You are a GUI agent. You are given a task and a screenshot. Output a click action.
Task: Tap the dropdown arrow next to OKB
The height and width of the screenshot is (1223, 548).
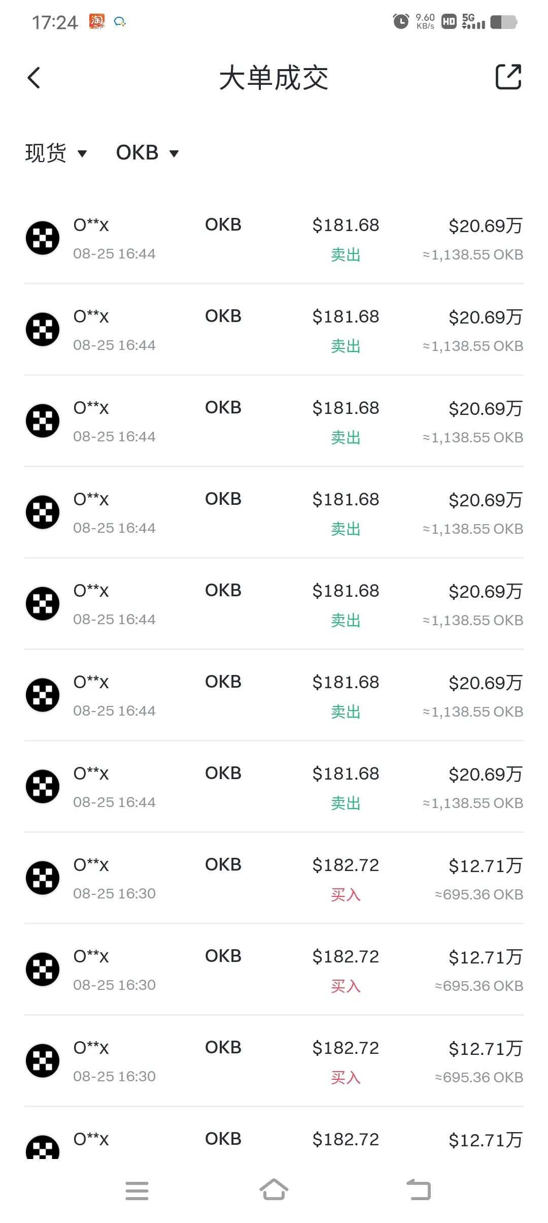click(174, 153)
